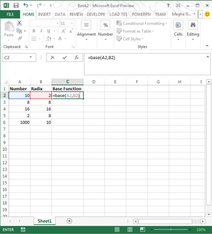Click the Cut scissors icon
The image size is (212, 234).
click(19, 23)
